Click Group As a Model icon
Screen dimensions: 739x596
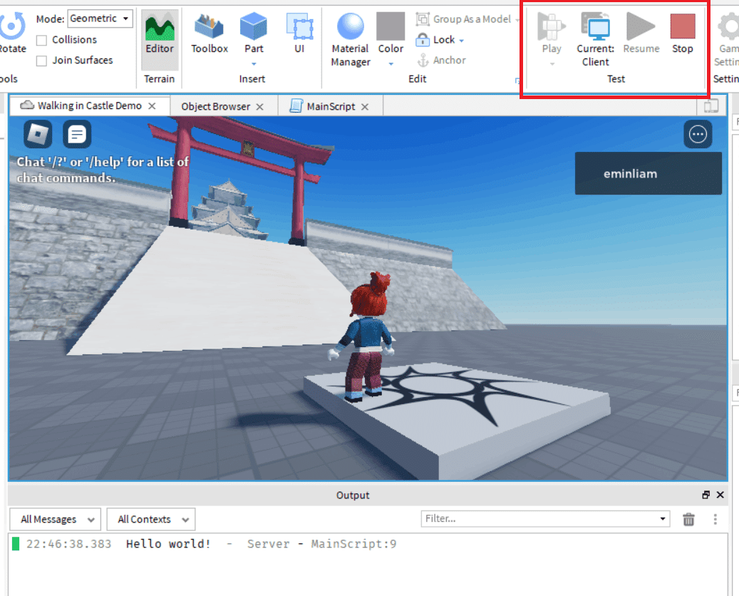pos(423,19)
